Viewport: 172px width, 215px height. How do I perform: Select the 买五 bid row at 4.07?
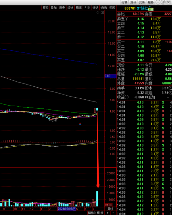pyautogui.click(x=144, y=60)
